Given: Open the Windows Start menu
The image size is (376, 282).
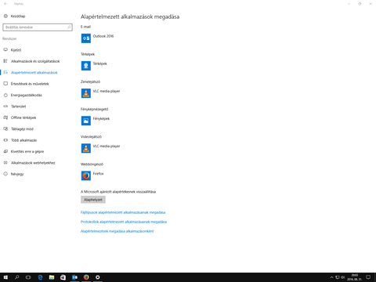Looking at the screenshot, I should pos(5,277).
